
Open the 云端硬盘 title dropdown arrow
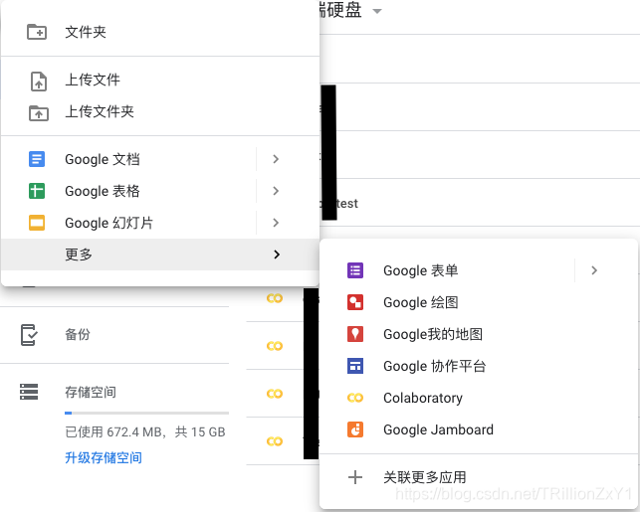[x=377, y=11]
